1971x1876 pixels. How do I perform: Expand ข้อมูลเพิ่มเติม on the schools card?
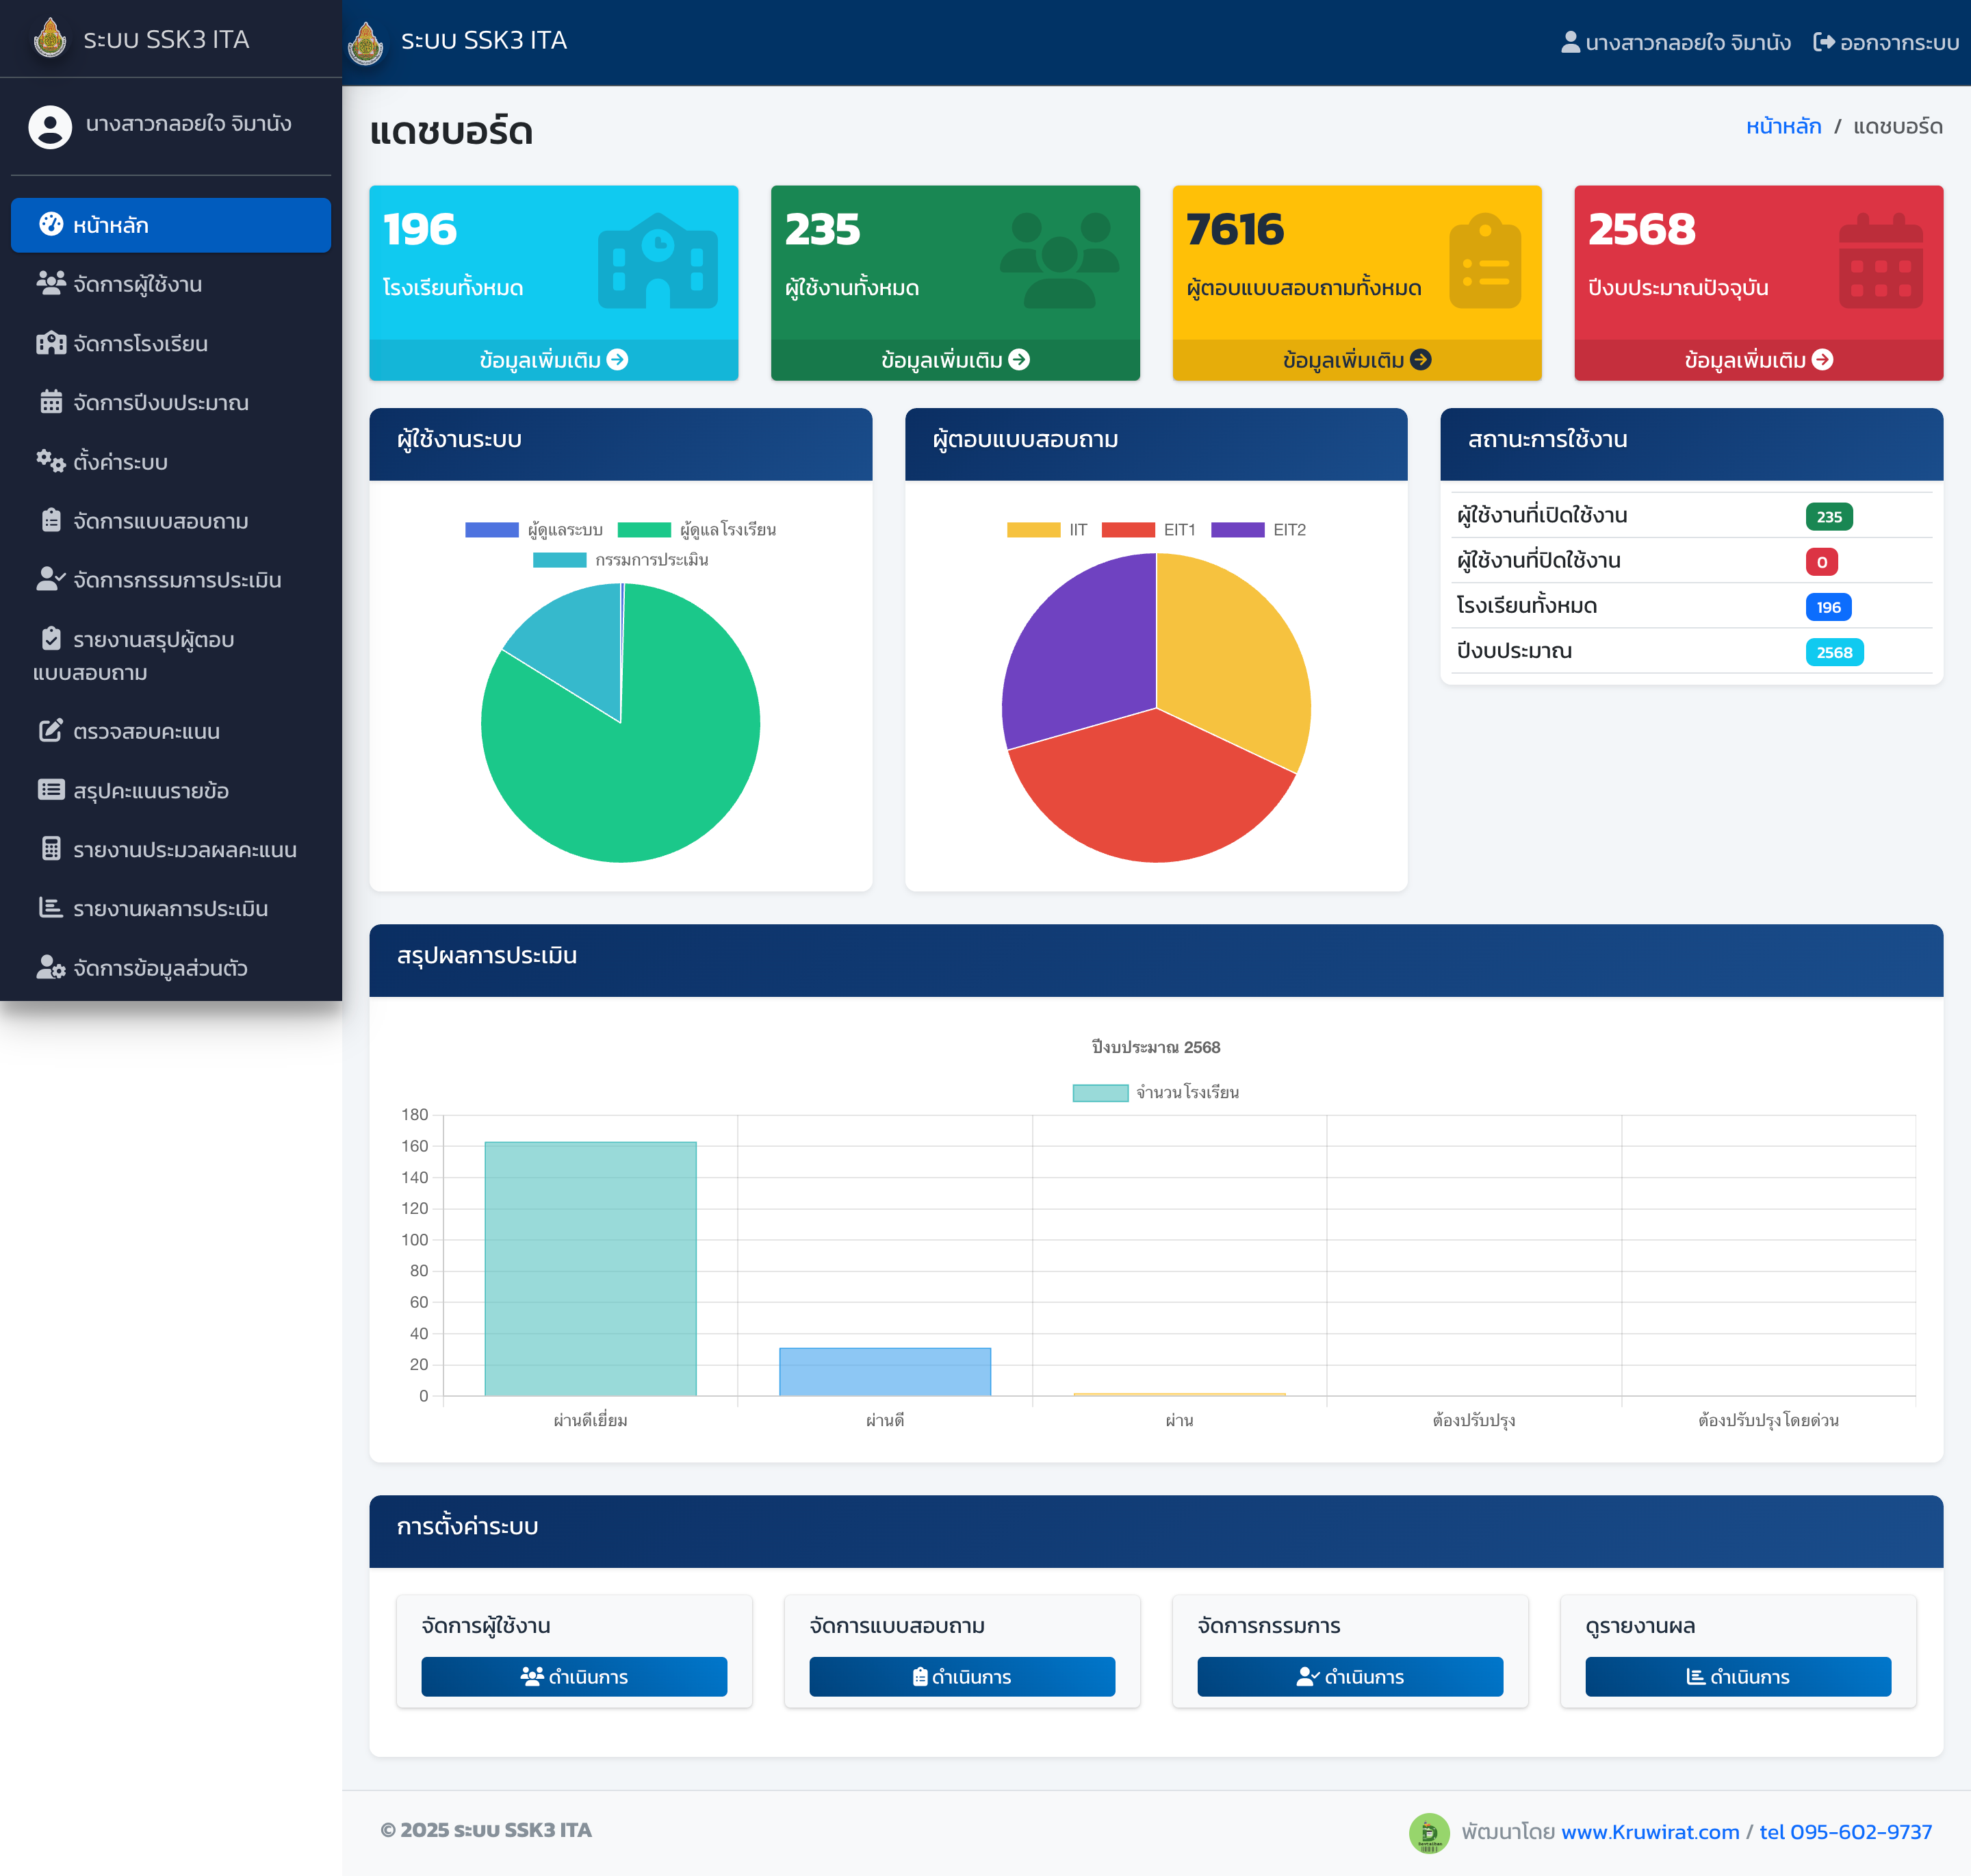pyautogui.click(x=553, y=360)
